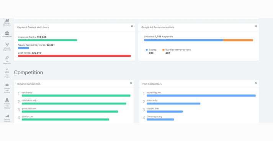
Task: Open the second organic competitor domain link
Action: click(29, 101)
